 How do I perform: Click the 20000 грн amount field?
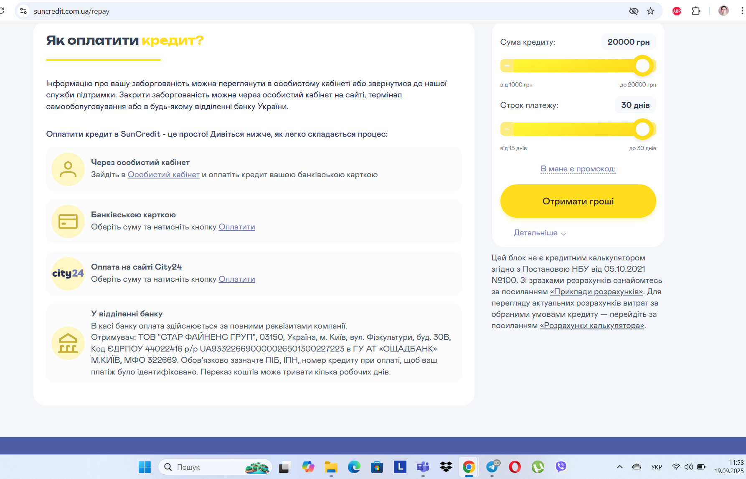[x=629, y=42]
